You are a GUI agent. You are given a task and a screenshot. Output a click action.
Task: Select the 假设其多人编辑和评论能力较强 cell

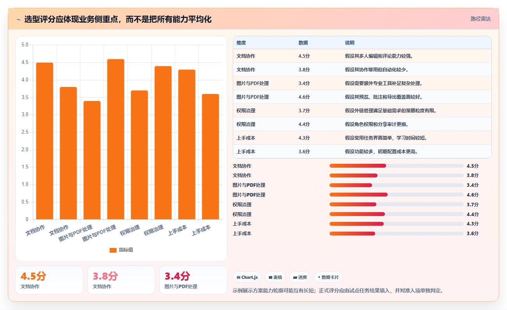pyautogui.click(x=417, y=56)
